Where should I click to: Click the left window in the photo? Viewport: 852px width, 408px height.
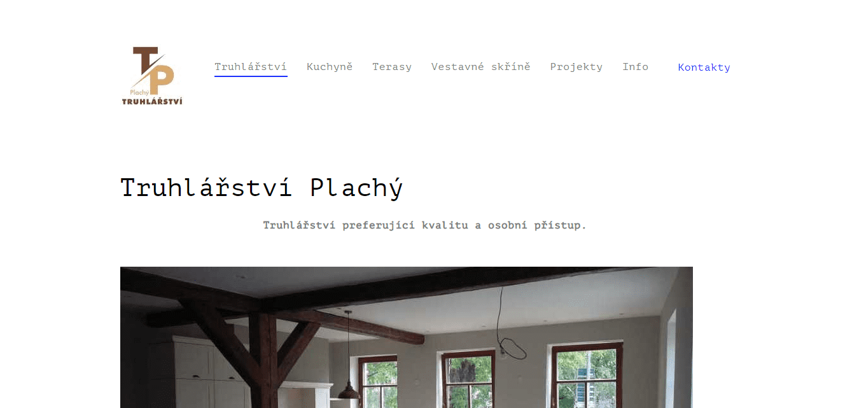(378, 381)
